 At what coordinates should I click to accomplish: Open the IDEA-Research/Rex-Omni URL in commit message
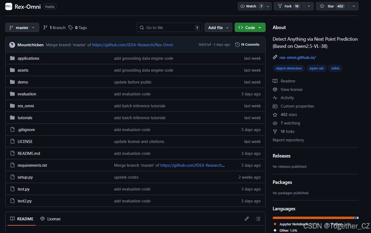(133, 45)
